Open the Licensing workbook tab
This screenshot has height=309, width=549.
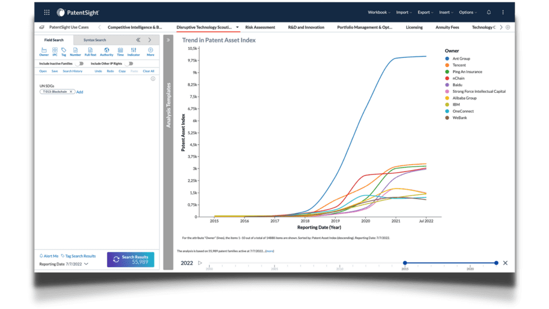[x=414, y=27]
